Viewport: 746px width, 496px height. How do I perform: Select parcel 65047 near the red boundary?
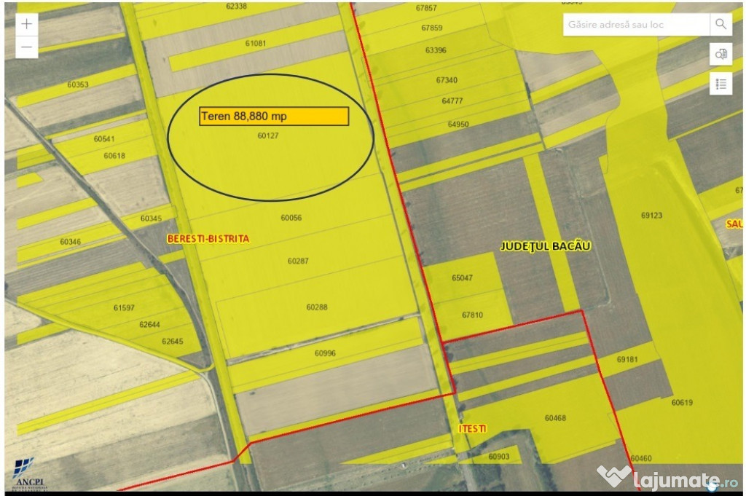point(462,278)
